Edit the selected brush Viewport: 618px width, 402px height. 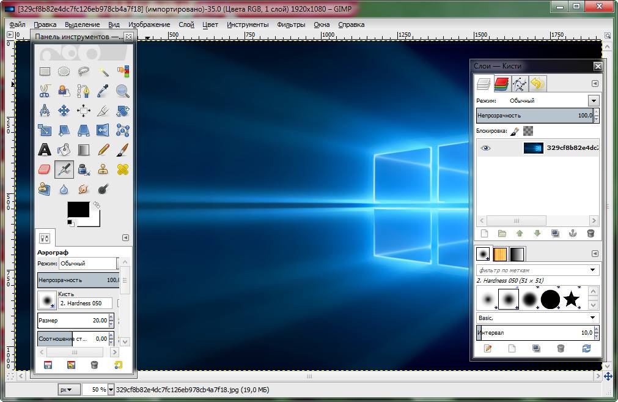click(488, 348)
